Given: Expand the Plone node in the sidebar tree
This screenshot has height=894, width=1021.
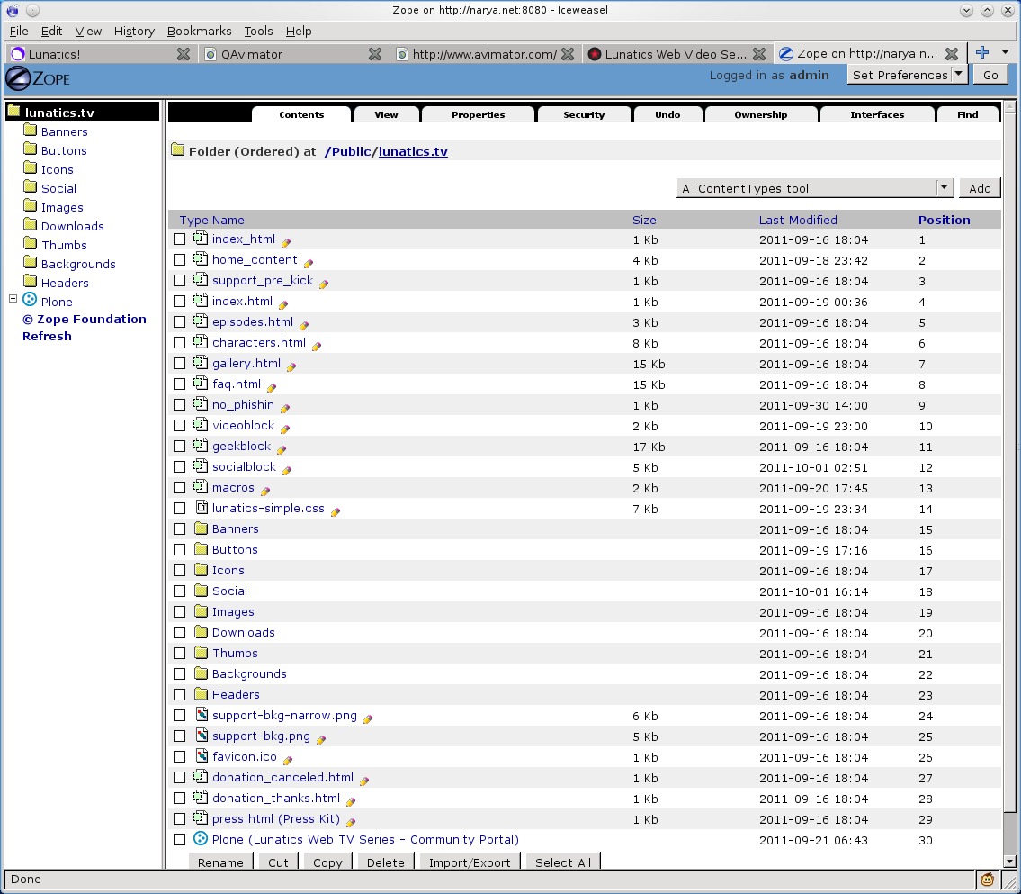Looking at the screenshot, I should pyautogui.click(x=13, y=298).
